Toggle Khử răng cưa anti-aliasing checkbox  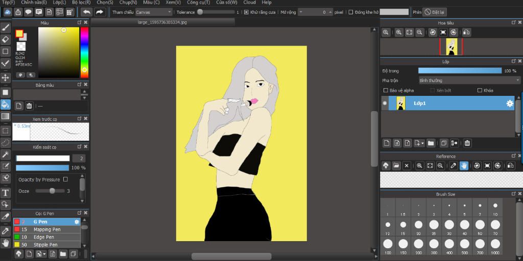[246, 12]
